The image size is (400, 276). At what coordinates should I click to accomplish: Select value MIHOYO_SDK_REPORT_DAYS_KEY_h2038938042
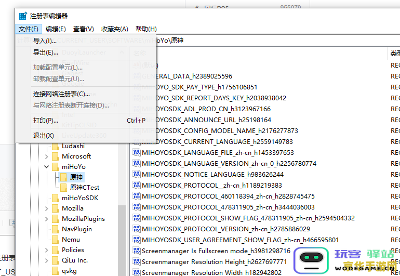pos(221,98)
